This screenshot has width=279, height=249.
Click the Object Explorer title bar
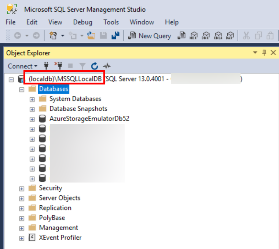tap(142, 53)
